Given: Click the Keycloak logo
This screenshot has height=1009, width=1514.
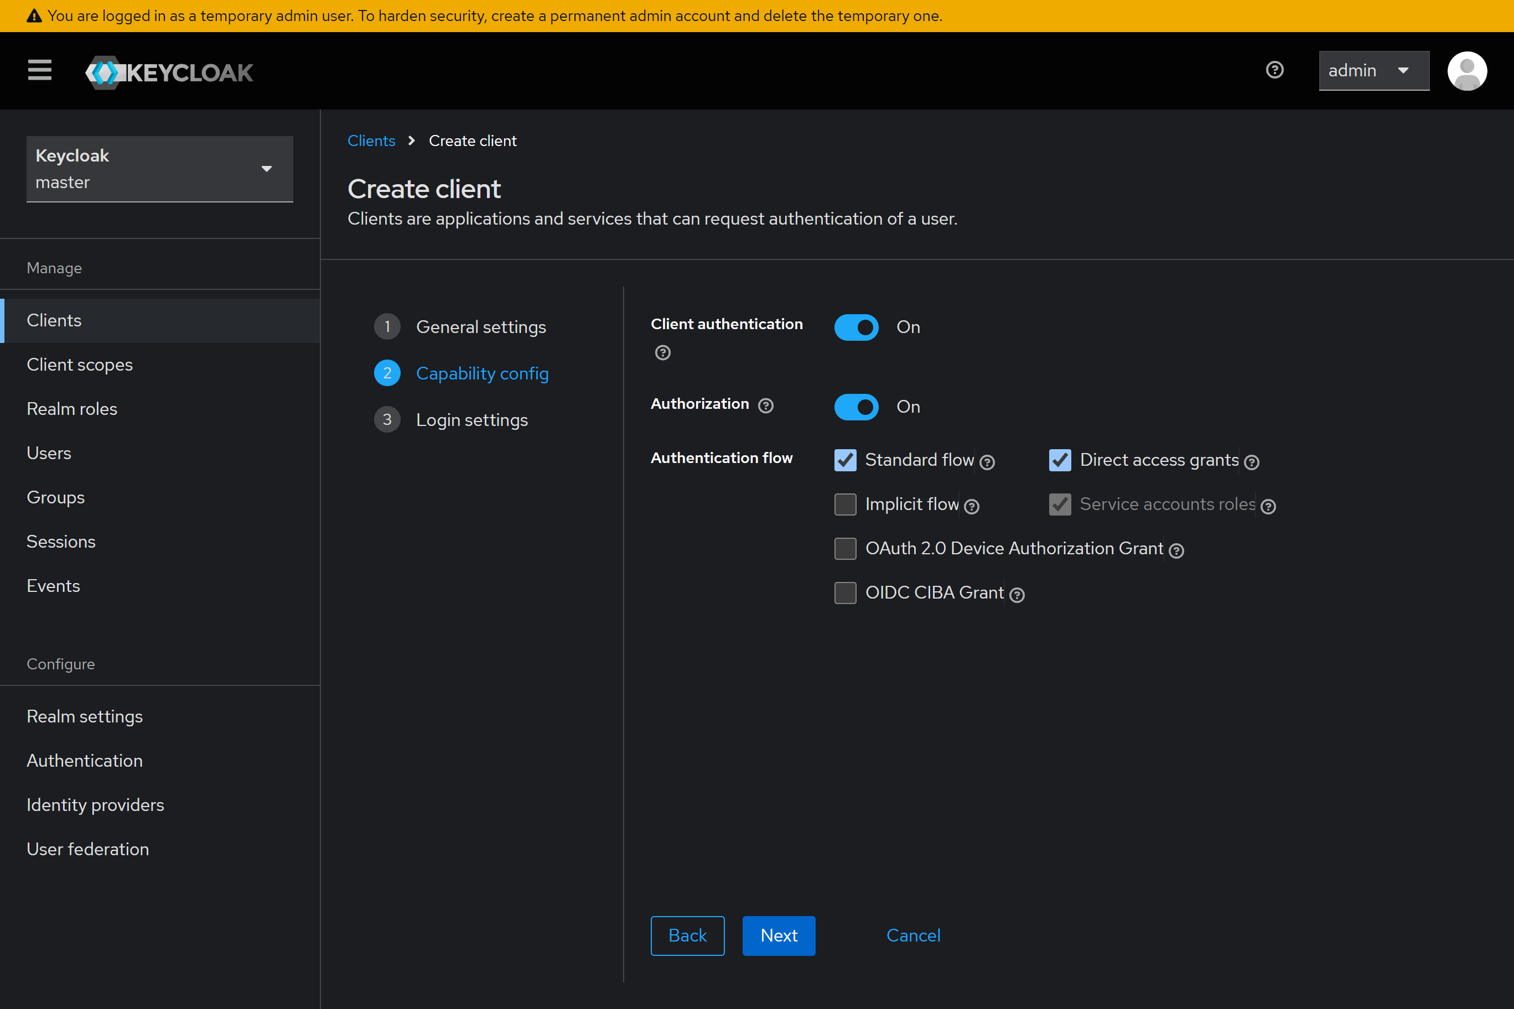Looking at the screenshot, I should [169, 72].
